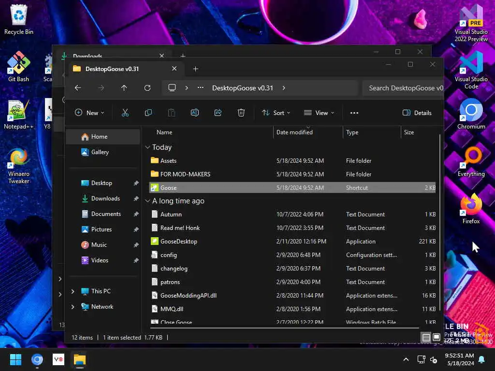Click the pin icon next to Downloads
495x371 pixels.
point(136,199)
